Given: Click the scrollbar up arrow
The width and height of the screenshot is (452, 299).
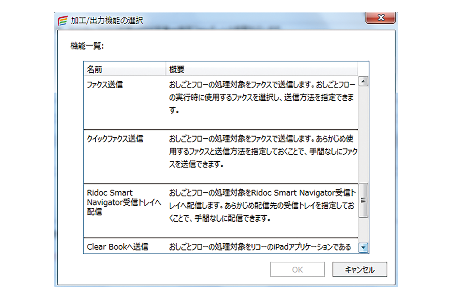Looking at the screenshot, I should point(363,82).
